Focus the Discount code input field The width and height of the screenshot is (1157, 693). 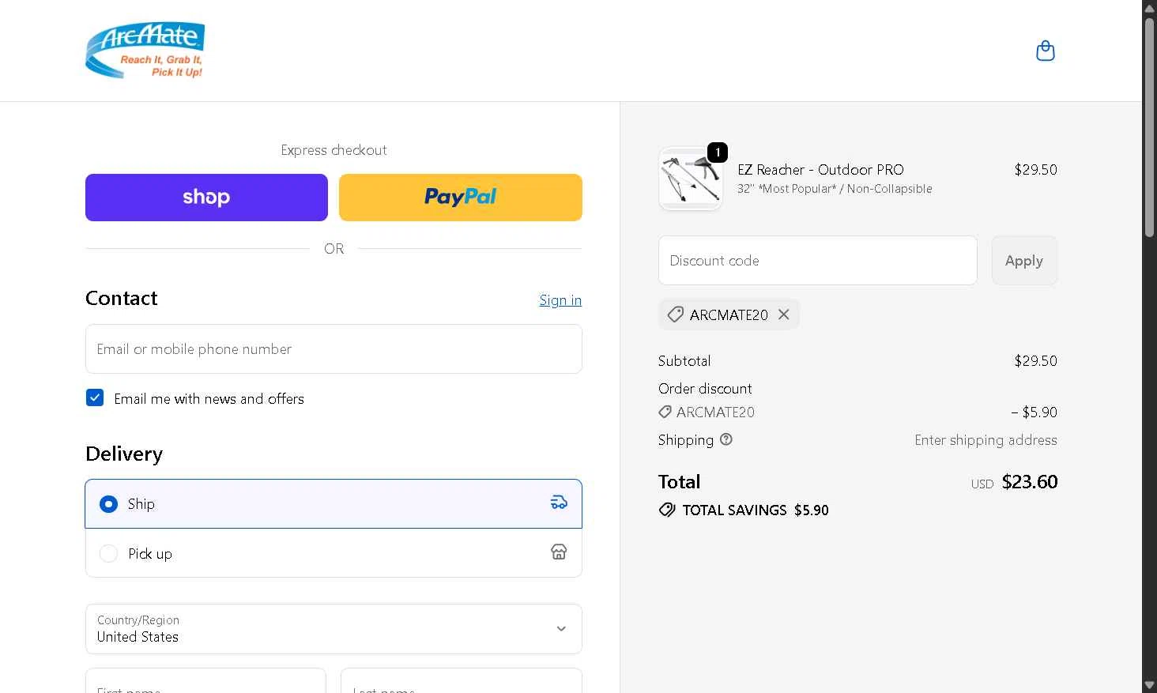coord(818,261)
